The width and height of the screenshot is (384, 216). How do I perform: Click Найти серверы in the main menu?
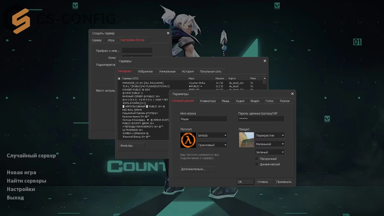tap(26, 181)
